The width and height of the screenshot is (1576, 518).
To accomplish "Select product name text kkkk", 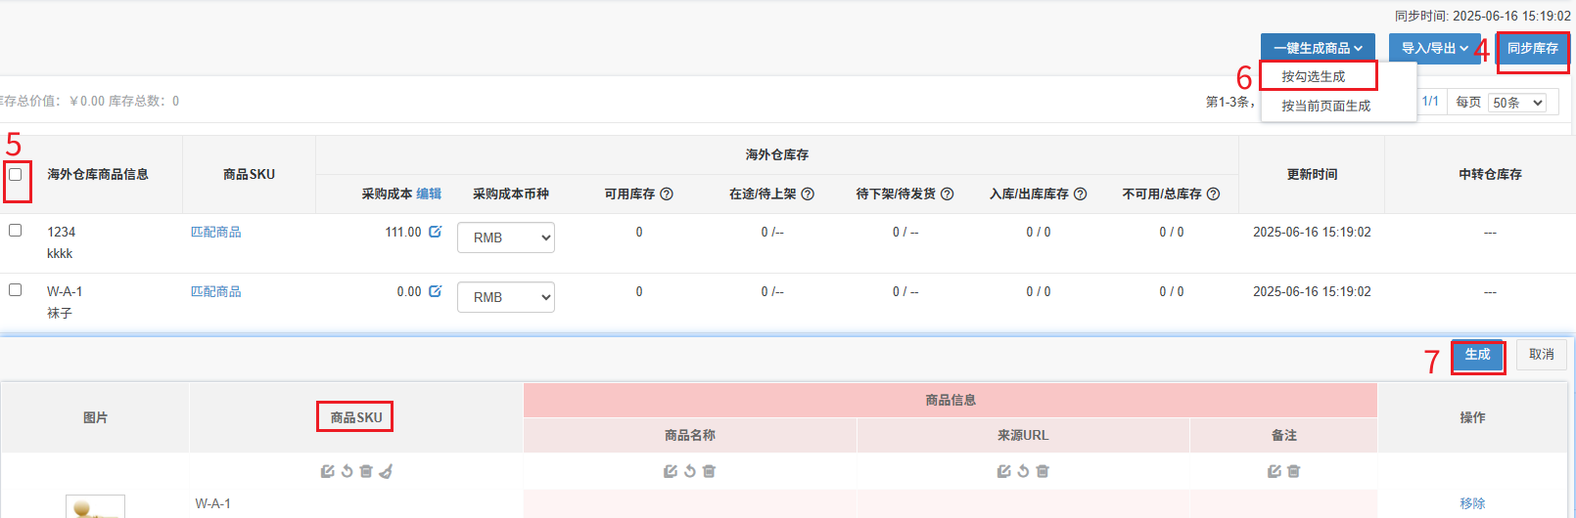I will pos(60,253).
